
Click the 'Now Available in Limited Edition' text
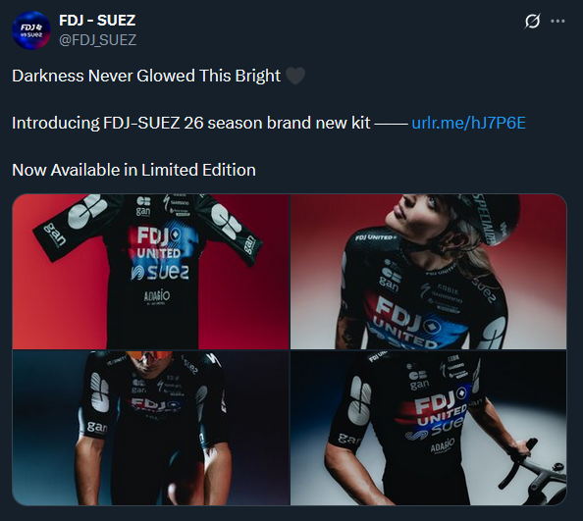tap(133, 170)
